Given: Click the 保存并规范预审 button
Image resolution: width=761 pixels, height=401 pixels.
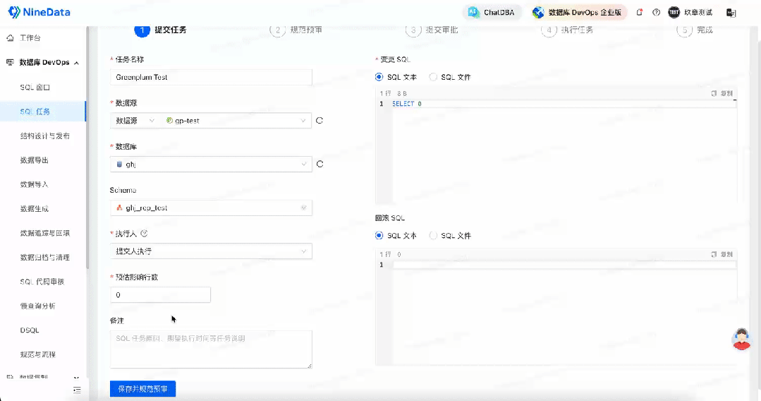Looking at the screenshot, I should pyautogui.click(x=142, y=389).
